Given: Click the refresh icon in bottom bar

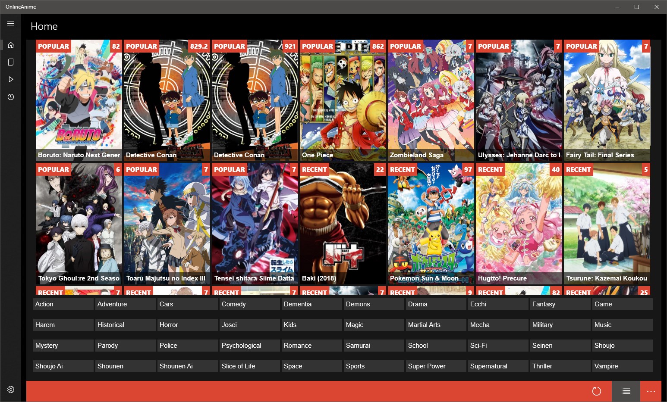Looking at the screenshot, I should (x=596, y=391).
